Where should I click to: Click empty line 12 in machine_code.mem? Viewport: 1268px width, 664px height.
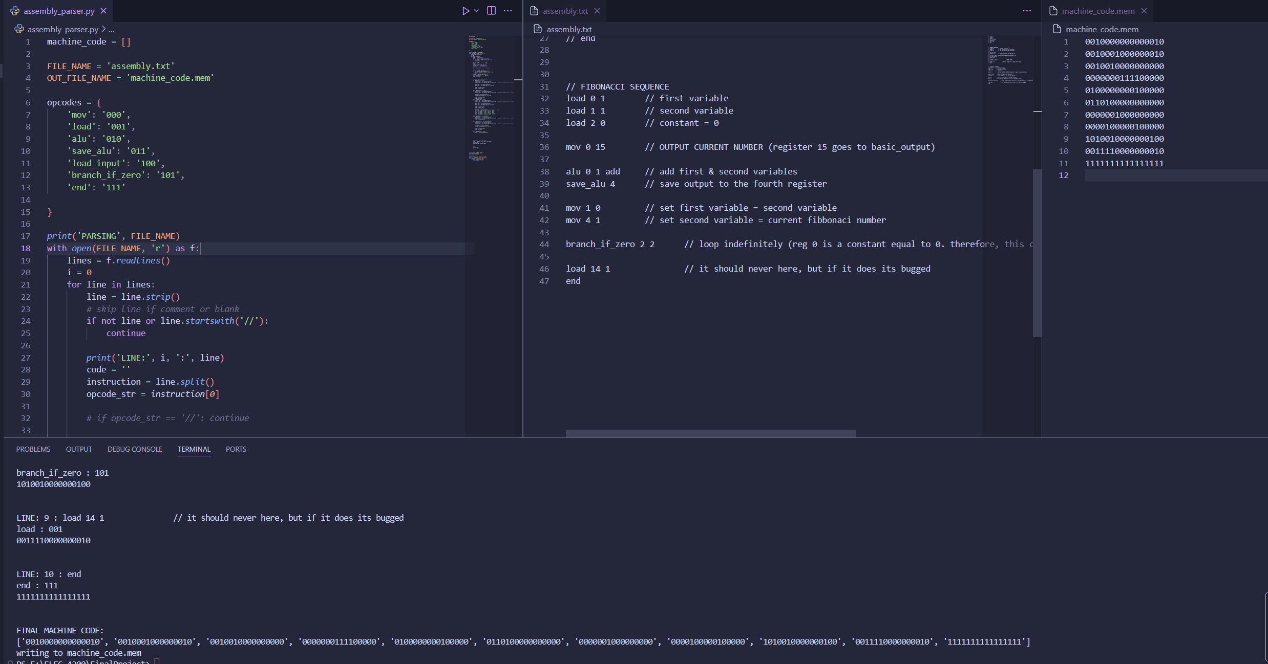coord(1176,175)
